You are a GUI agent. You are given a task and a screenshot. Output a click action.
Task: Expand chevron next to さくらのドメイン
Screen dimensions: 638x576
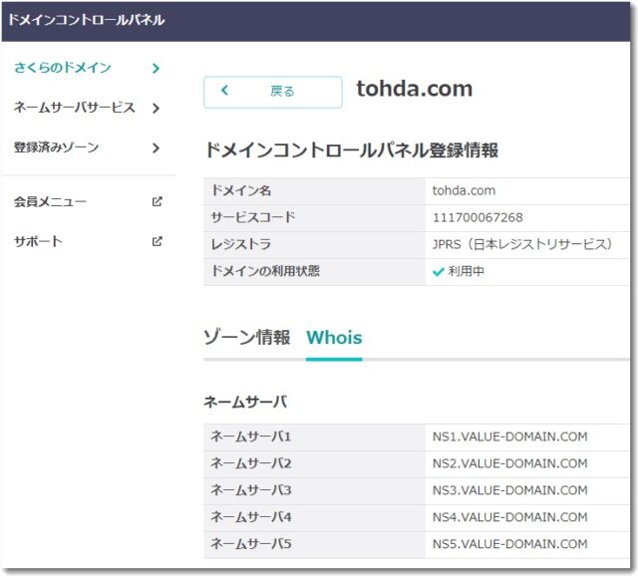[156, 68]
